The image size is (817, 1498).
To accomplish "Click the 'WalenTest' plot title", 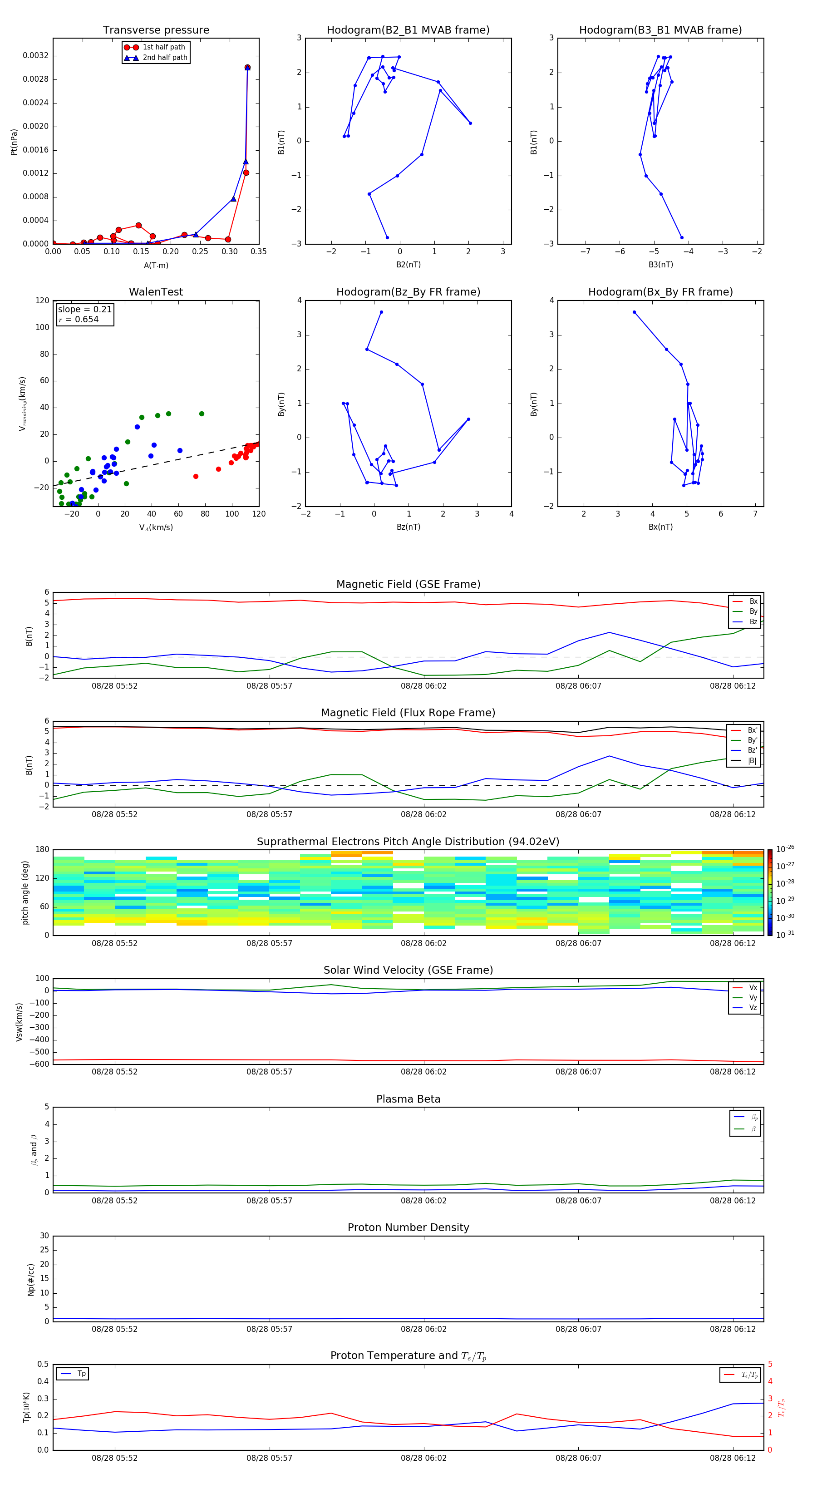I will (x=156, y=292).
